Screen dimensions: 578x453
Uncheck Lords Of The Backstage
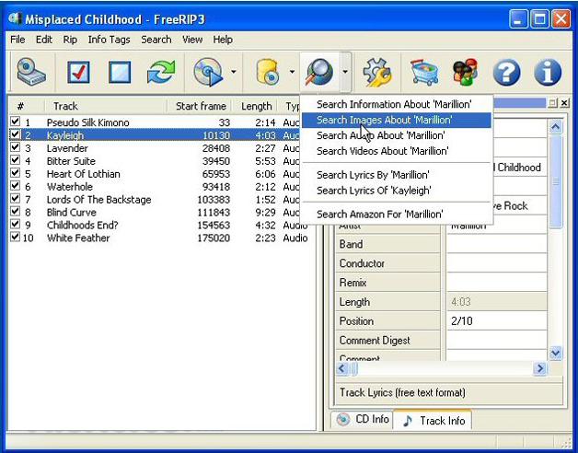click(15, 199)
